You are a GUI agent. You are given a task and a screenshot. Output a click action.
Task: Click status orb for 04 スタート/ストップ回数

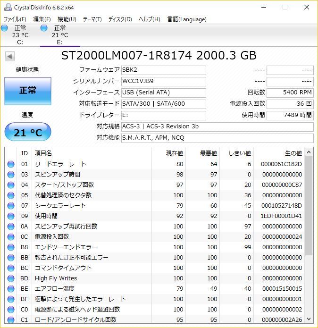click(11, 185)
